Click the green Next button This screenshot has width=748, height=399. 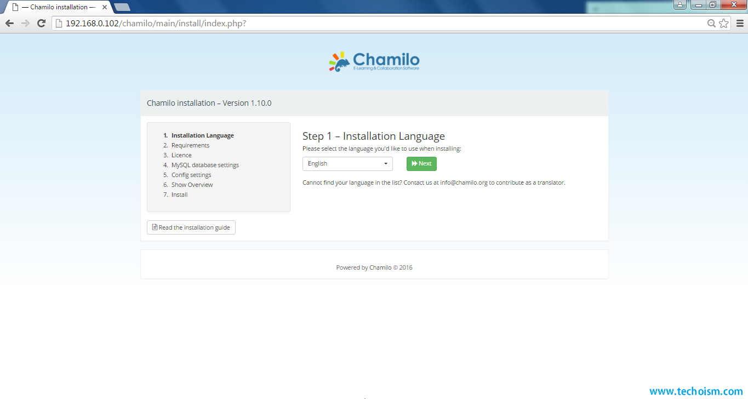tap(421, 163)
